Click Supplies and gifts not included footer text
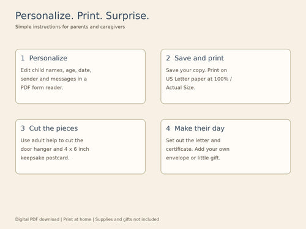306x229 pixels. 127,219
